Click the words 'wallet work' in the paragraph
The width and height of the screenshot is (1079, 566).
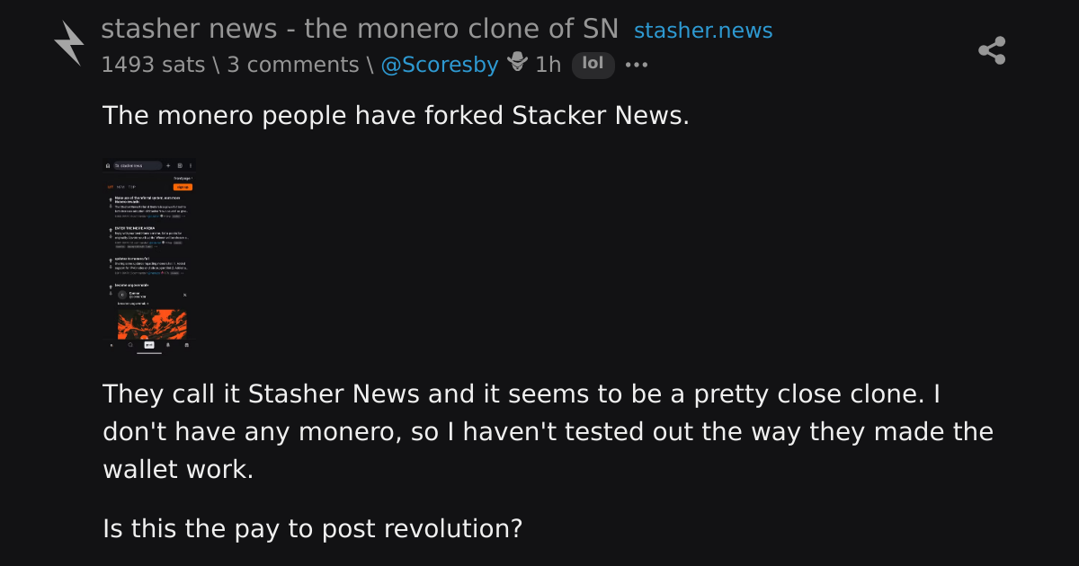tap(178, 470)
